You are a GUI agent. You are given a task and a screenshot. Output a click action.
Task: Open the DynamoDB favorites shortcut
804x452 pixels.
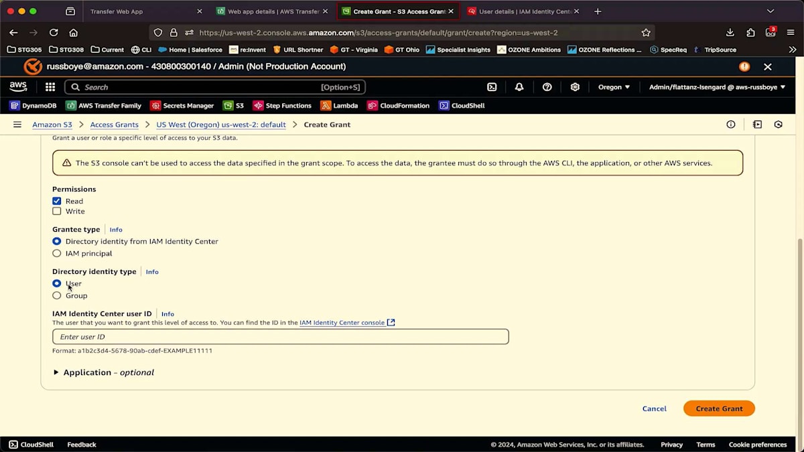[33, 106]
